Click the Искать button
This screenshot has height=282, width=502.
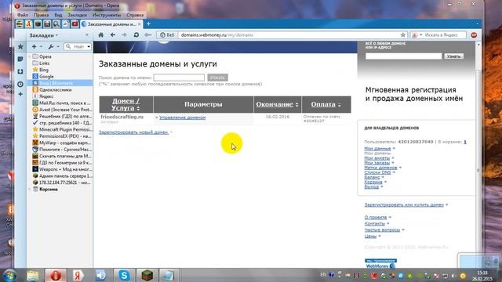coord(217,78)
